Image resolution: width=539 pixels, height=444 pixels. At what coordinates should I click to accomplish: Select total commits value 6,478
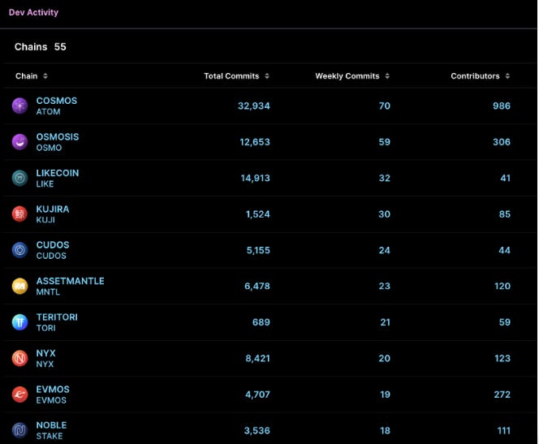coord(257,286)
